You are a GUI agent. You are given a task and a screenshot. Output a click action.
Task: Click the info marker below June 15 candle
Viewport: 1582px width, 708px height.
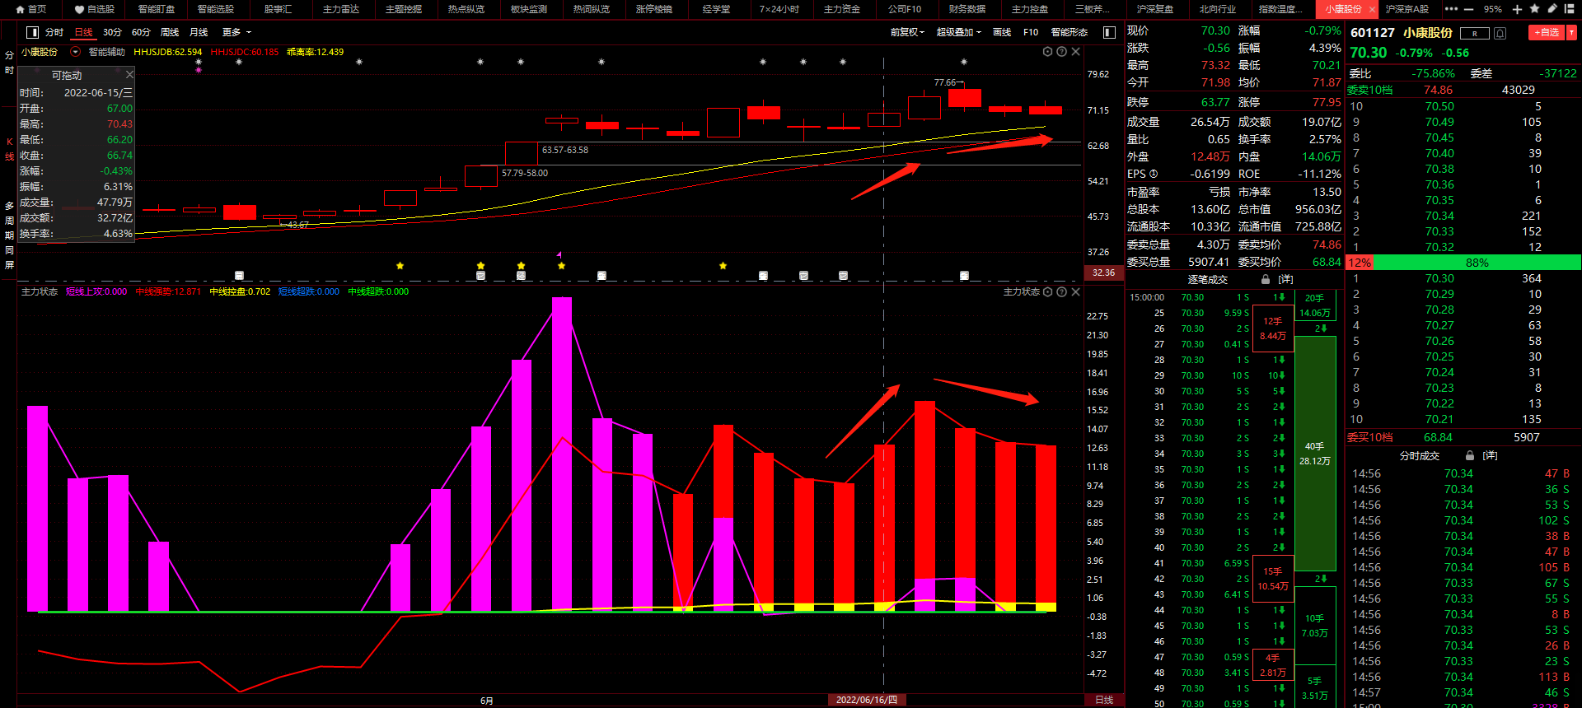click(843, 276)
